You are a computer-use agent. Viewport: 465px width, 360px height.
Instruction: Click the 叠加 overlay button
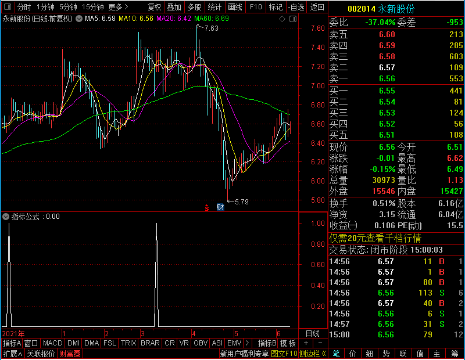click(174, 7)
